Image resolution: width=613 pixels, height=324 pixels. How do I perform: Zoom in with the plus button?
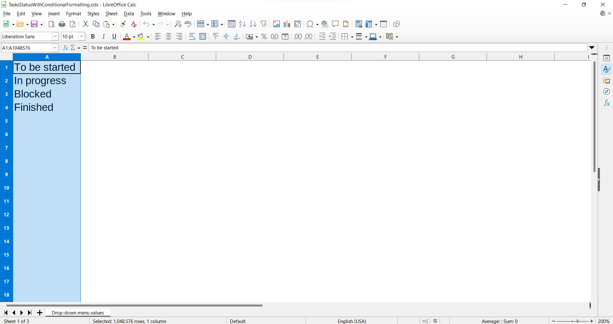point(592,321)
